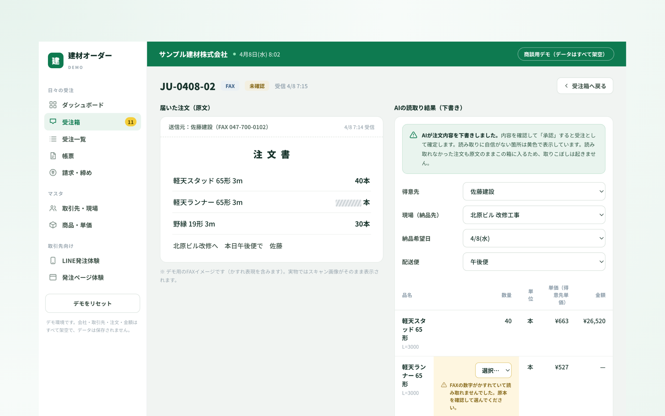Screen dimensions: 665x416
Task: Click the smudged quantity on 軽天ランナー line
Action: point(348,203)
